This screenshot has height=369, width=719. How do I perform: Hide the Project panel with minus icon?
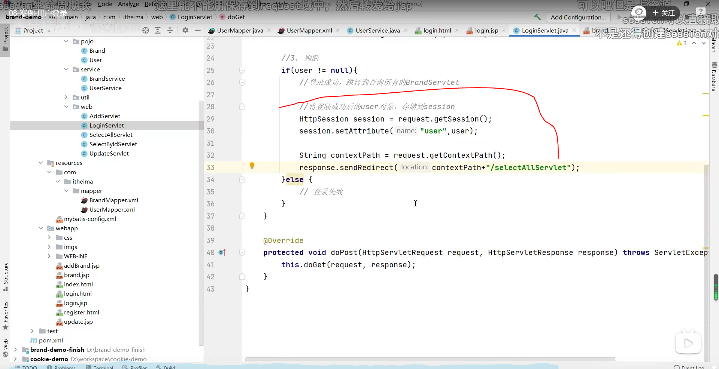click(198, 30)
